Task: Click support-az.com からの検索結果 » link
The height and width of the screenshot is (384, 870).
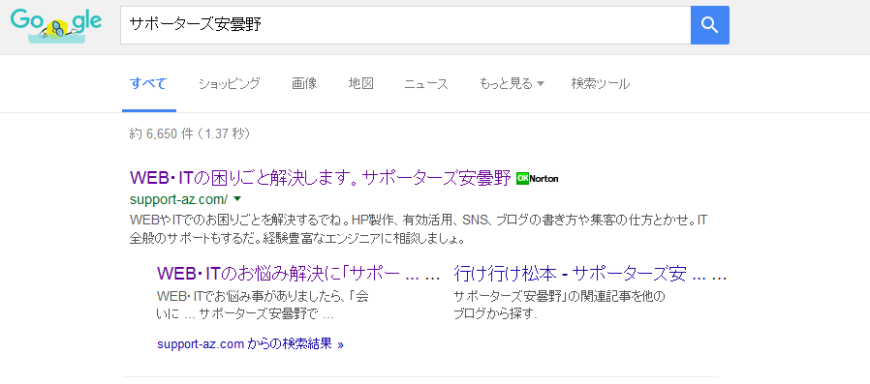Action: click(x=250, y=344)
